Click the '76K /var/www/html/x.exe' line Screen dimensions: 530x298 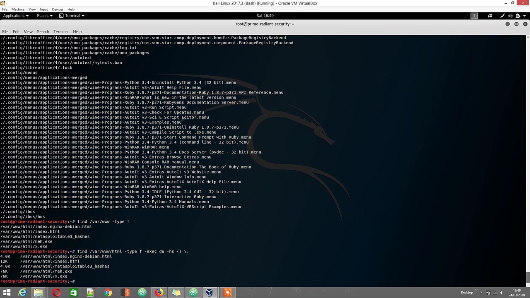pos(34,276)
